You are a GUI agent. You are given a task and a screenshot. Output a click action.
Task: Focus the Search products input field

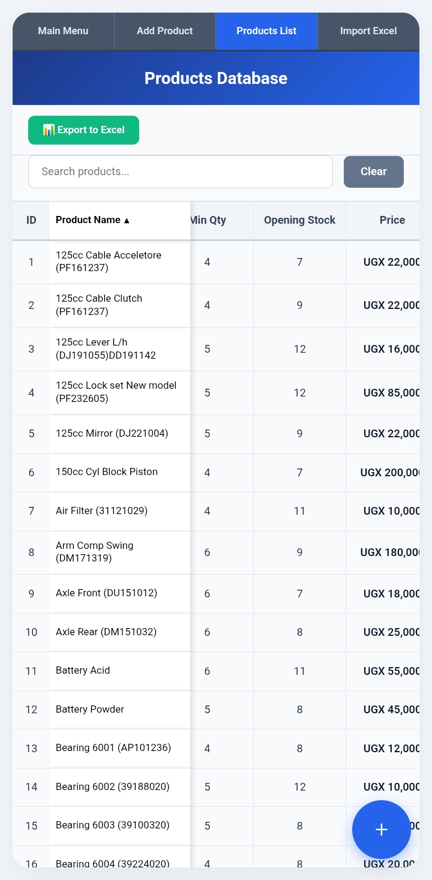click(181, 172)
